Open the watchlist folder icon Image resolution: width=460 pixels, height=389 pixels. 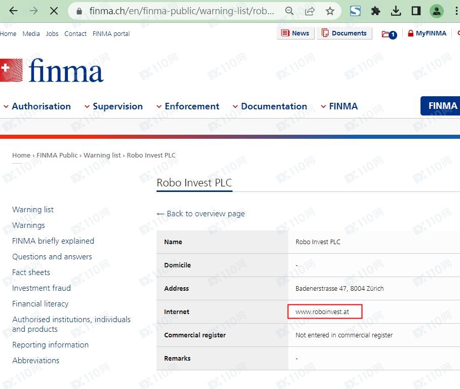pos(389,34)
